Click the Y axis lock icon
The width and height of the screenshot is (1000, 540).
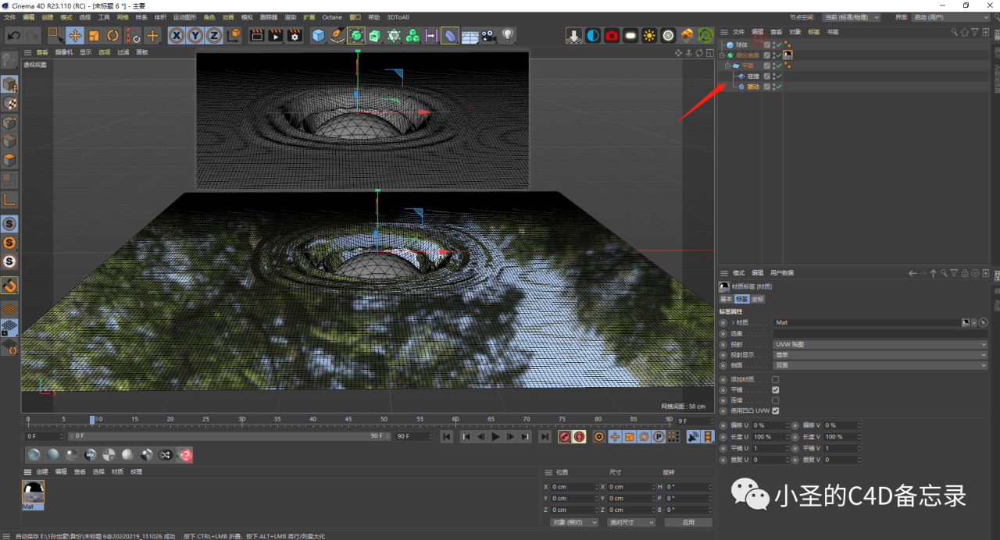195,35
